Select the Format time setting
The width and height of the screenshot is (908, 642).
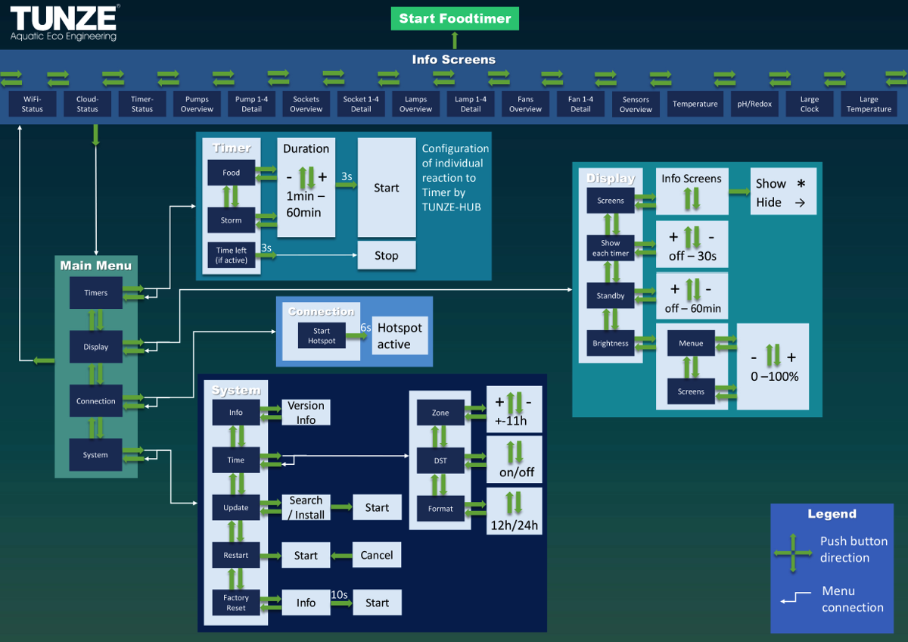(440, 509)
